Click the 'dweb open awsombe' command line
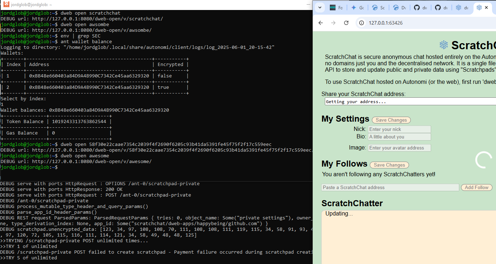496x264 pixels. (55, 25)
